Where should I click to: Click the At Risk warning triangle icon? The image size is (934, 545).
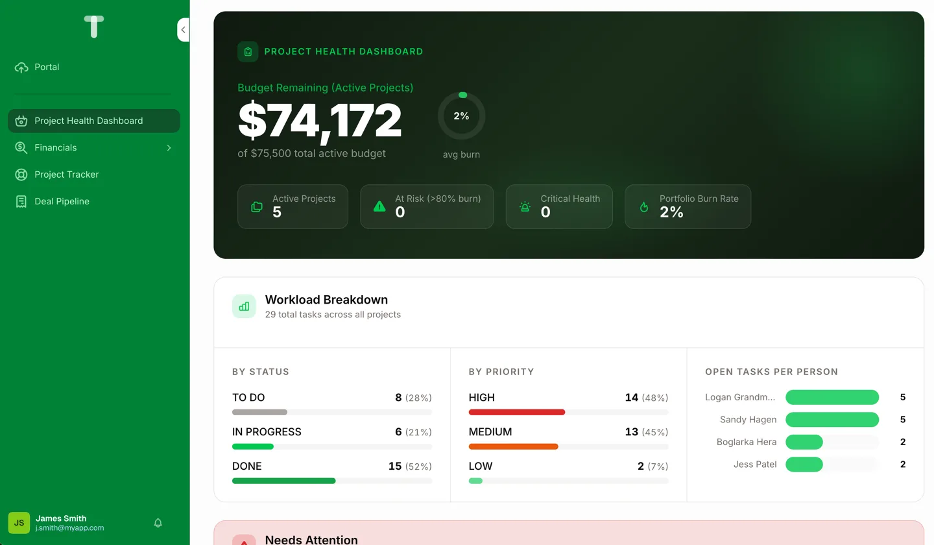click(379, 207)
